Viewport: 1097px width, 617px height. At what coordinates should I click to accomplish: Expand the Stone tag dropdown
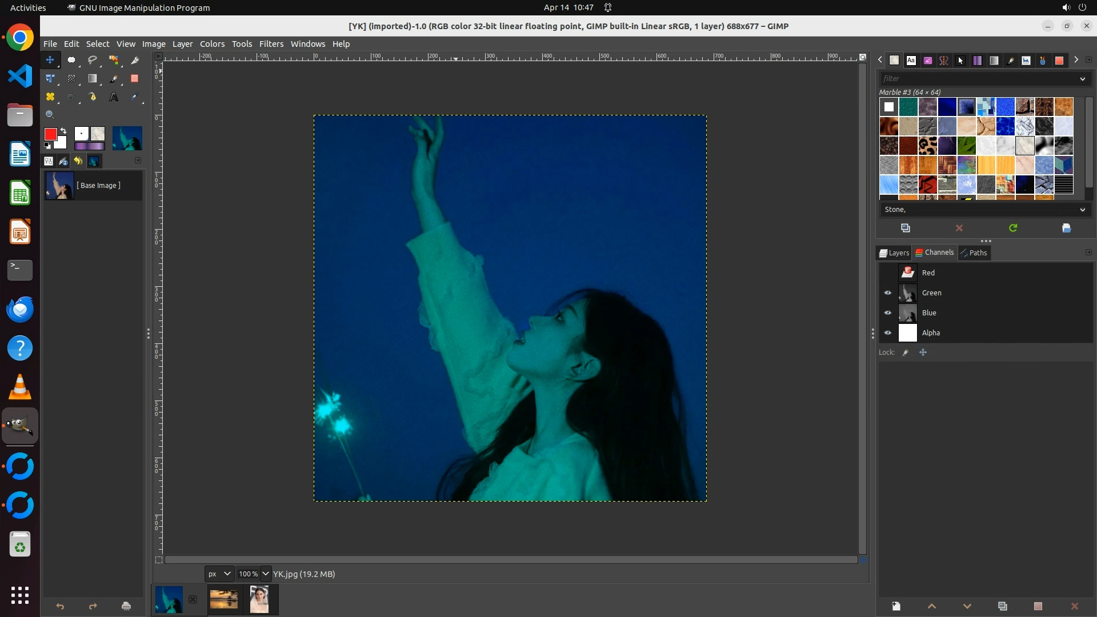click(1082, 210)
